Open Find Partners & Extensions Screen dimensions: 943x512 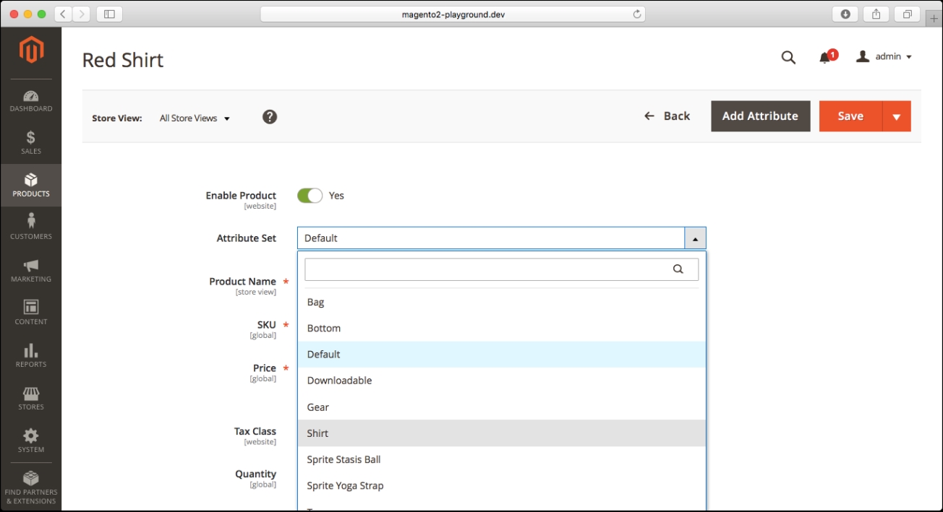point(31,487)
